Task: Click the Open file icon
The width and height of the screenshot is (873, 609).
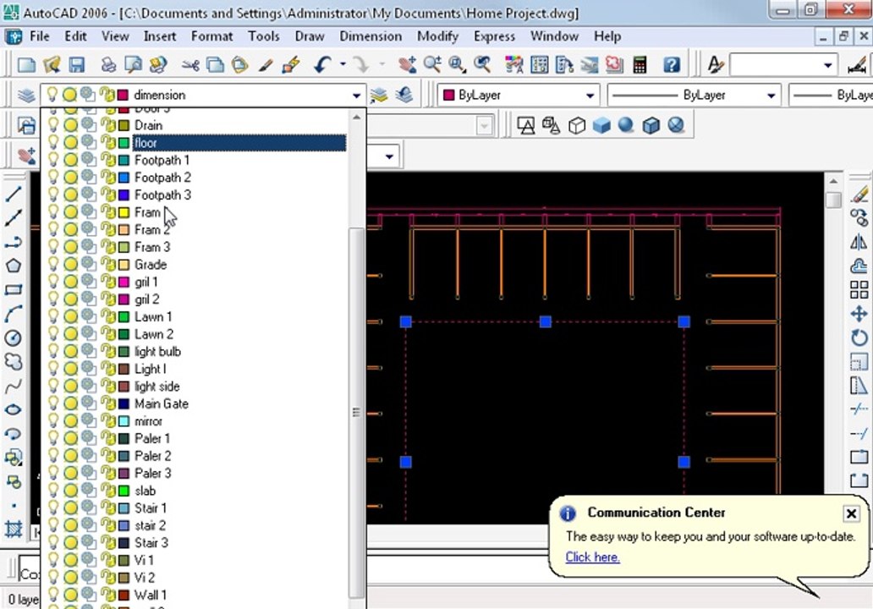Action: tap(52, 65)
